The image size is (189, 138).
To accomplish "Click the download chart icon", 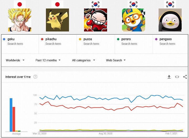I will [169, 77].
